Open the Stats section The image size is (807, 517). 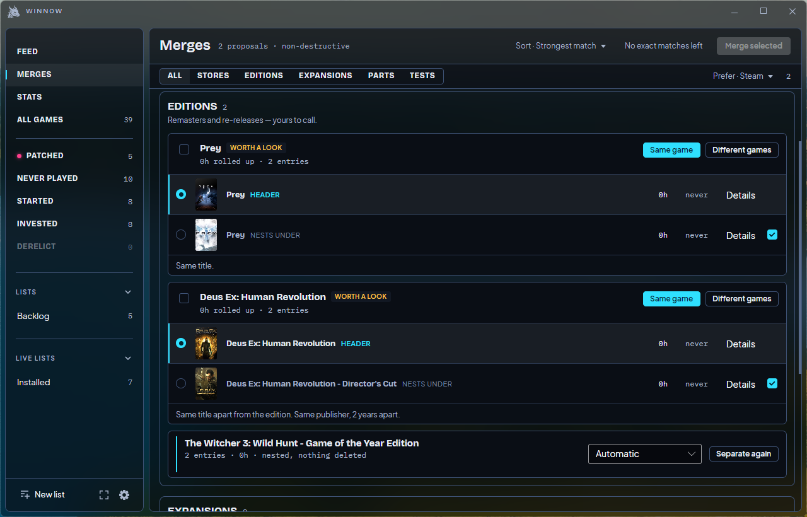click(x=74, y=97)
